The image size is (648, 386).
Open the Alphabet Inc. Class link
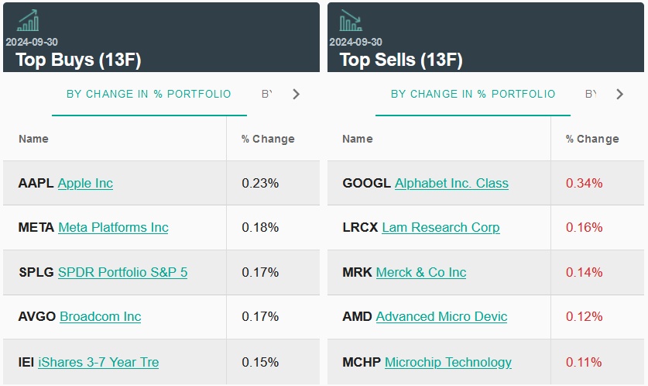(x=451, y=184)
